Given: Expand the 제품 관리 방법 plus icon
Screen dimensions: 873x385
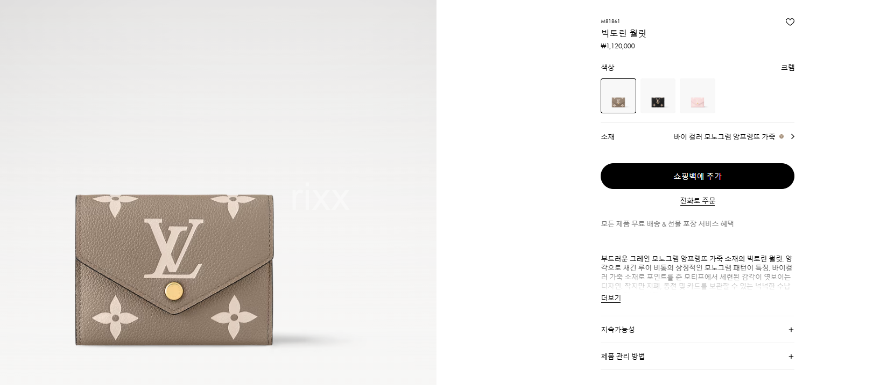Looking at the screenshot, I should coord(791,357).
